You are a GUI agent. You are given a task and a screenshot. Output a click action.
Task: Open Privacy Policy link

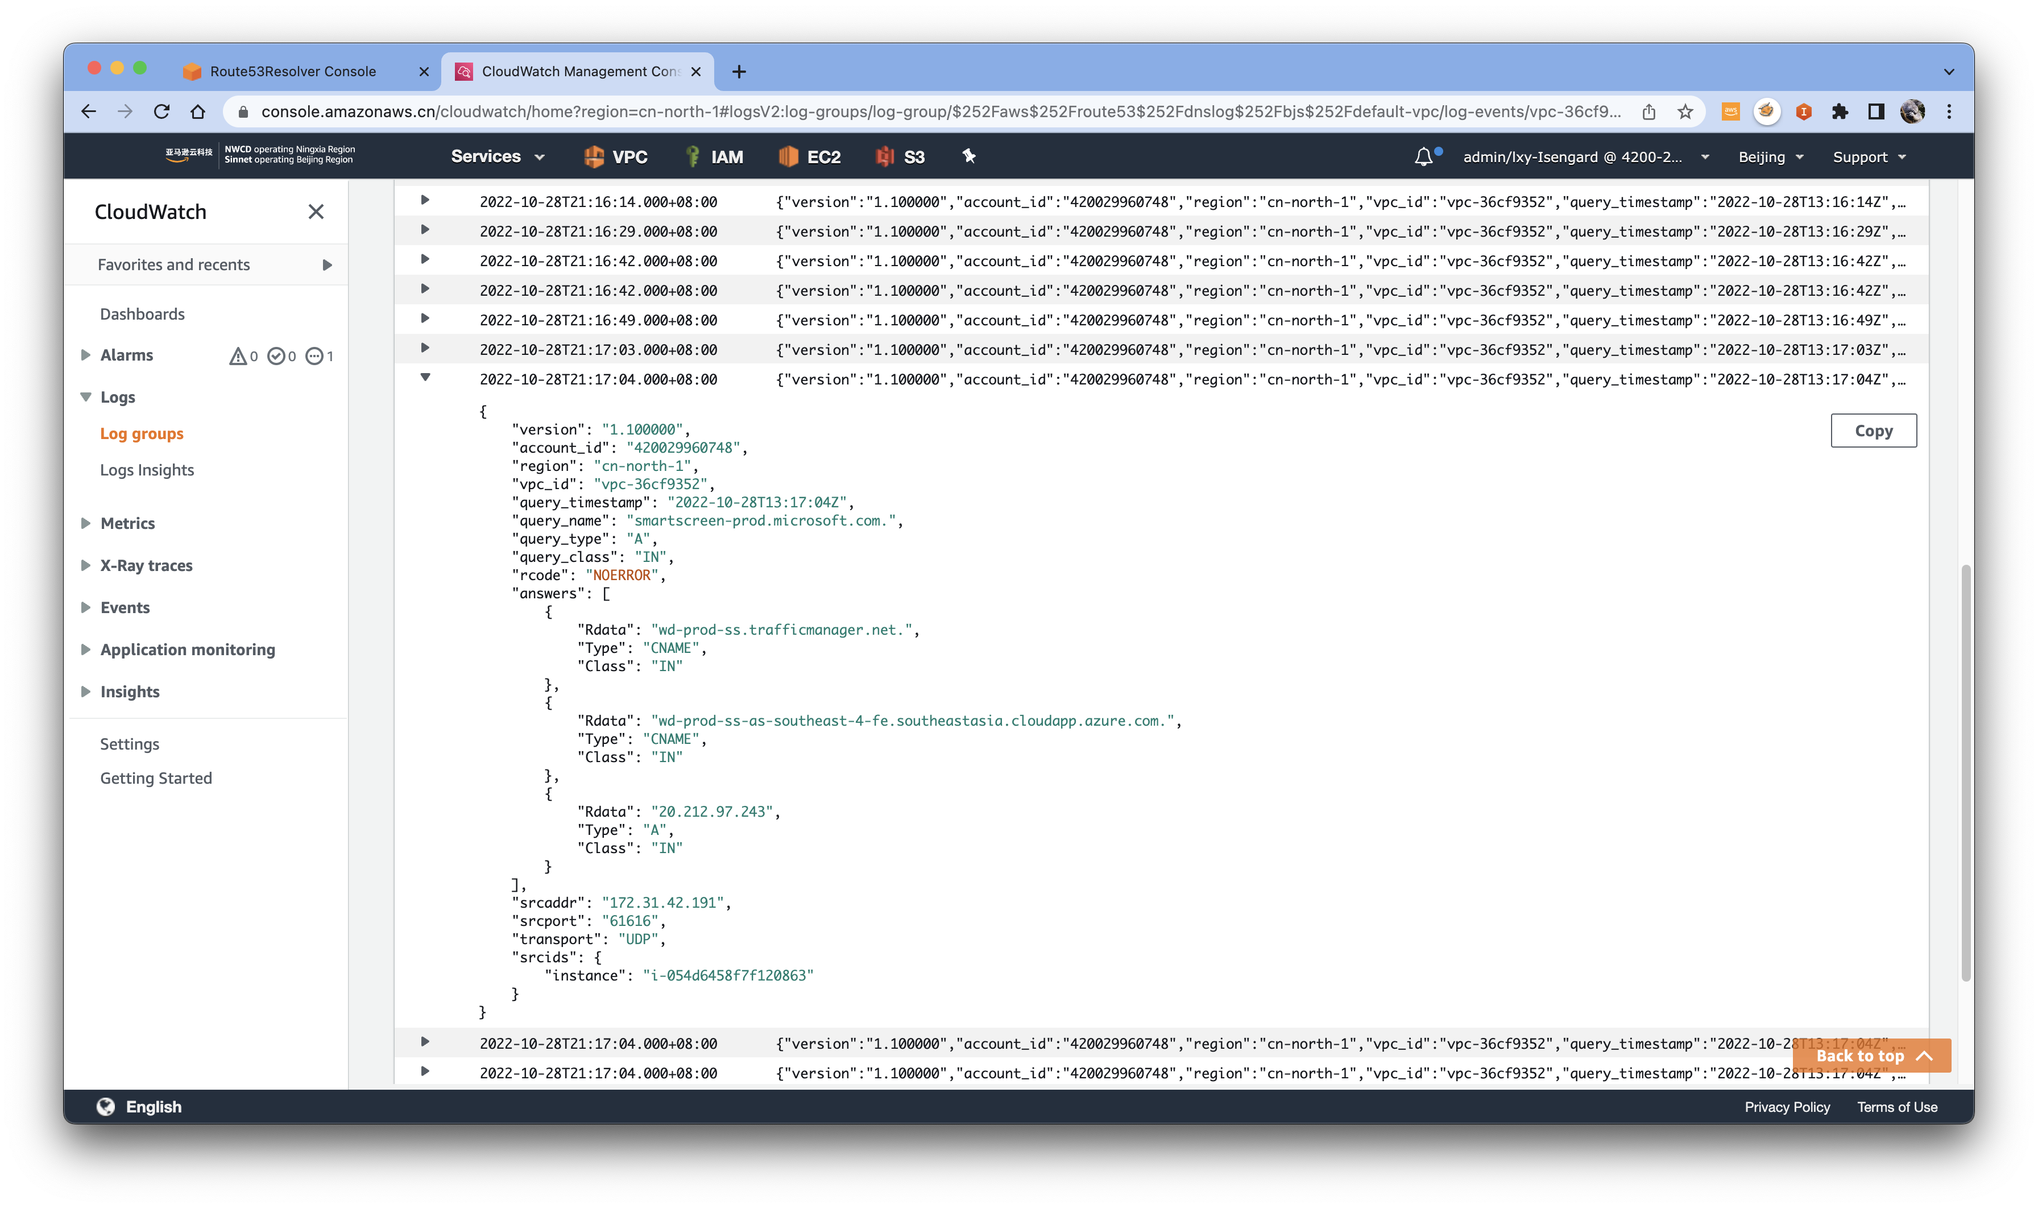(x=1787, y=1107)
